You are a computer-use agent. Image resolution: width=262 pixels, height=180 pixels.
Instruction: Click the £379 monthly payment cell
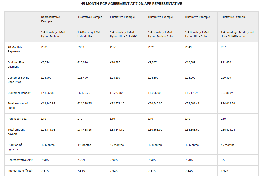(224, 47)
